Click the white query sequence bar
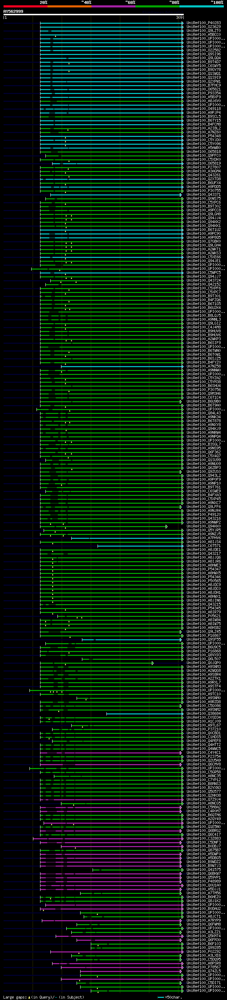Viewport: 227px width, 1000px height. coord(94,15)
